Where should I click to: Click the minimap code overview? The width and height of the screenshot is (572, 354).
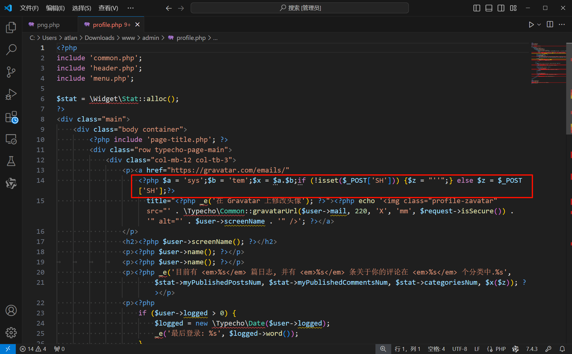point(548,63)
